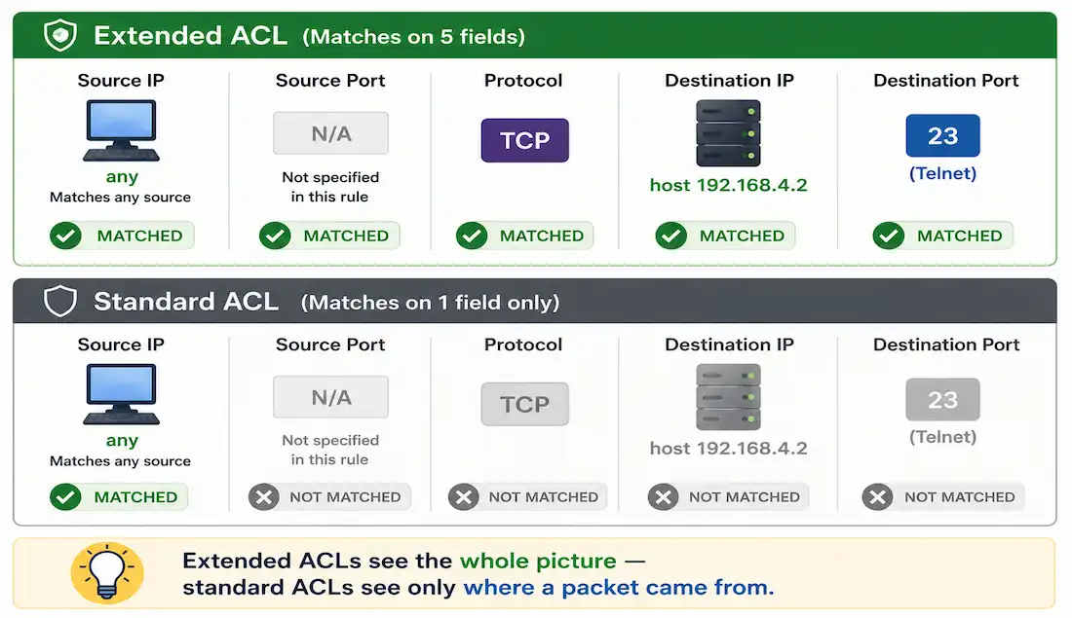Viewport: 1072px width, 618px height.
Task: Click the NOT MATCHED badge under Standard Source Port
Action: (329, 497)
